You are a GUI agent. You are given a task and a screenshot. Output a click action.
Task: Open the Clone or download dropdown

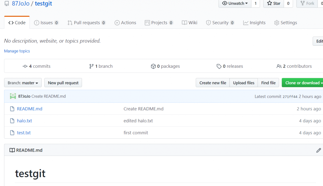click(x=302, y=83)
